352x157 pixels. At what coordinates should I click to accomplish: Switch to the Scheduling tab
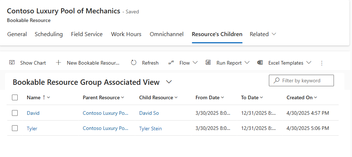pyautogui.click(x=49, y=34)
